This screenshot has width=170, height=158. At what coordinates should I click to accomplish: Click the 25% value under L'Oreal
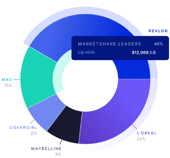[x=141, y=139]
